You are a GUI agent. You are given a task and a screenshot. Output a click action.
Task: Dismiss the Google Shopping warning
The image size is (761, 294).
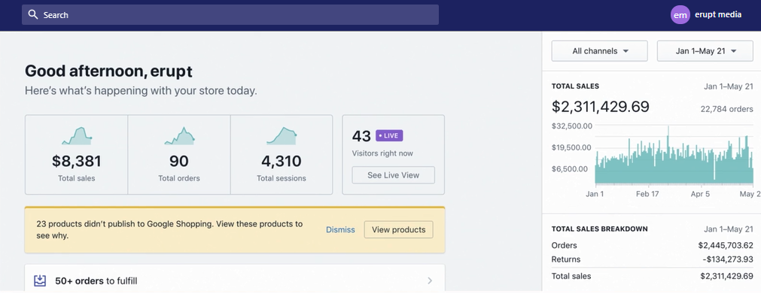tap(340, 229)
